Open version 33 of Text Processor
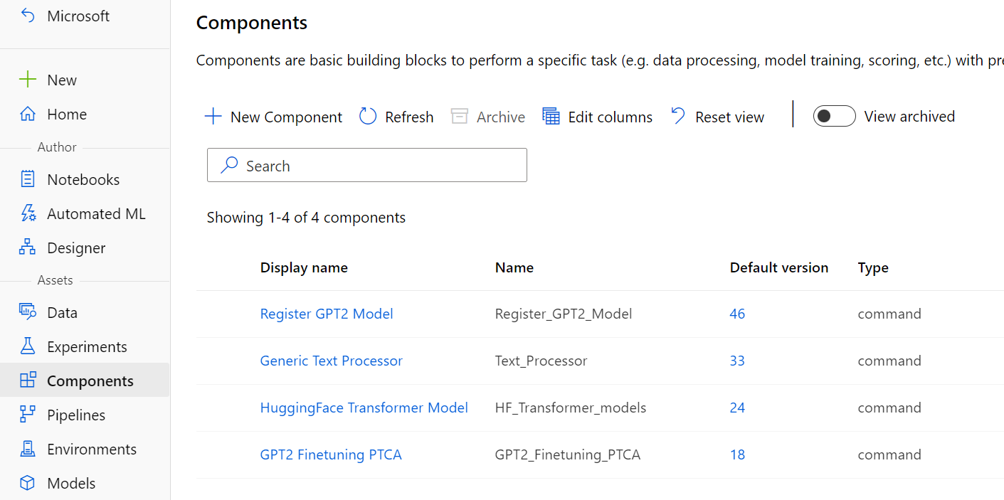The image size is (1004, 500). point(737,361)
